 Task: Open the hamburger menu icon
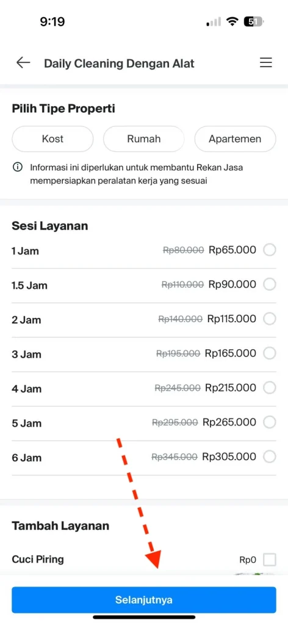pos(265,63)
